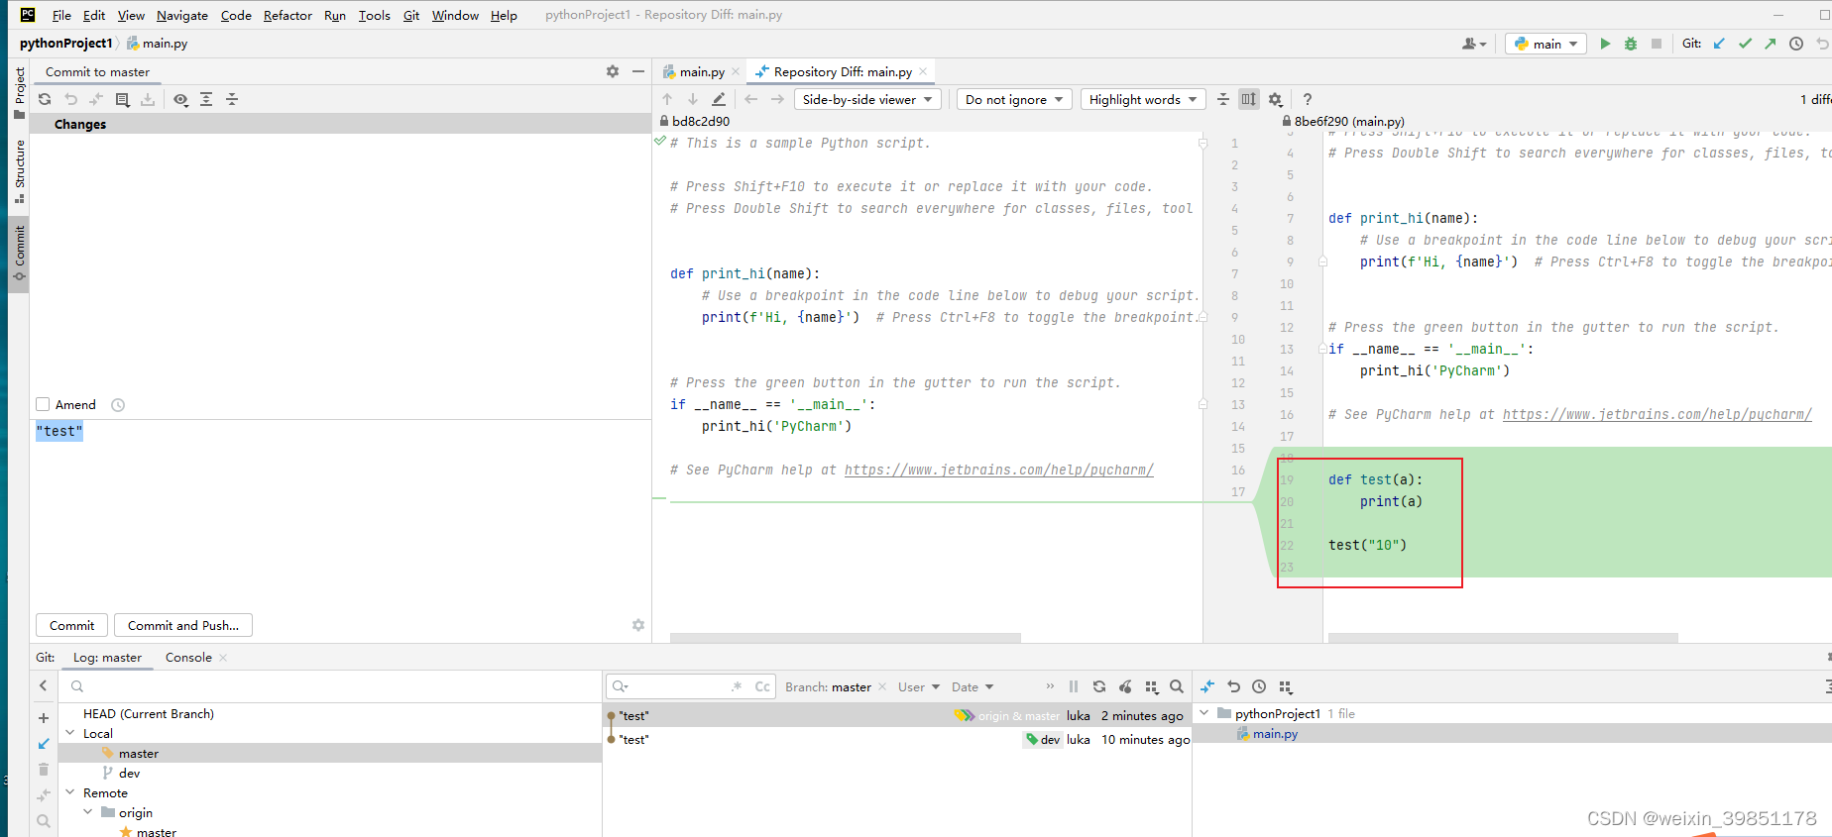
Task: Remove the Branch: master filter
Action: point(882,686)
